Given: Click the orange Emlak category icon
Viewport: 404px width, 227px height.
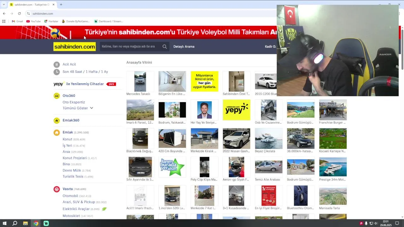Looking at the screenshot, I should pyautogui.click(x=56, y=133).
